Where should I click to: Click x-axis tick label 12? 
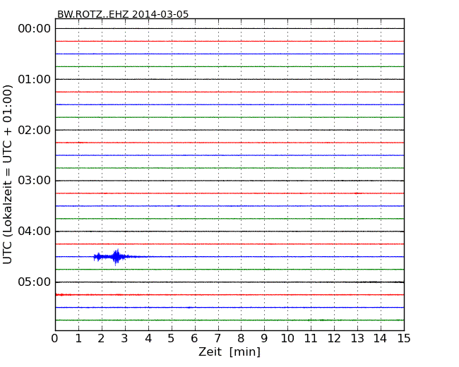click(334, 339)
